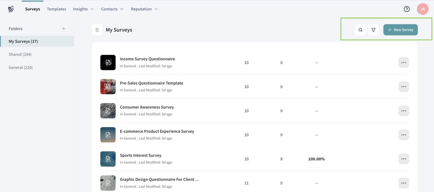Expand the Contacts dropdown menu

112,9
